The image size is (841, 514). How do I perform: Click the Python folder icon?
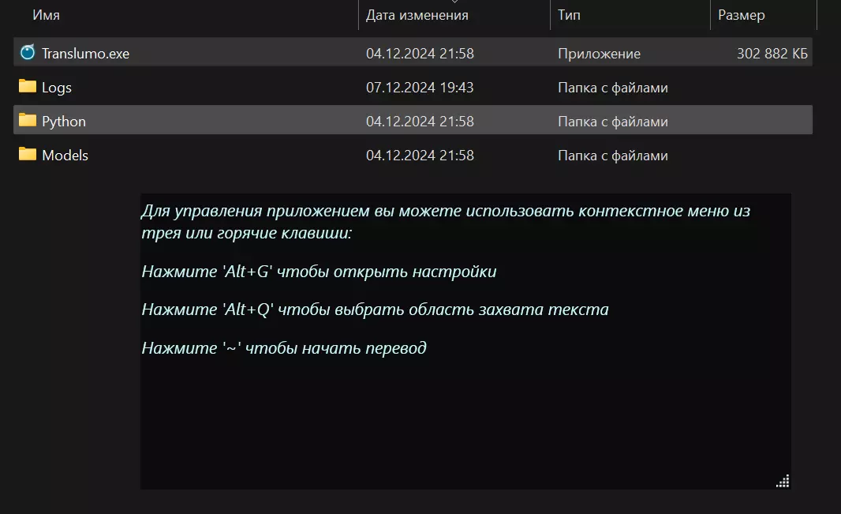(28, 121)
